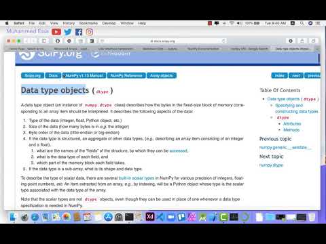Toggle the Safari sidebar button

[44, 41]
